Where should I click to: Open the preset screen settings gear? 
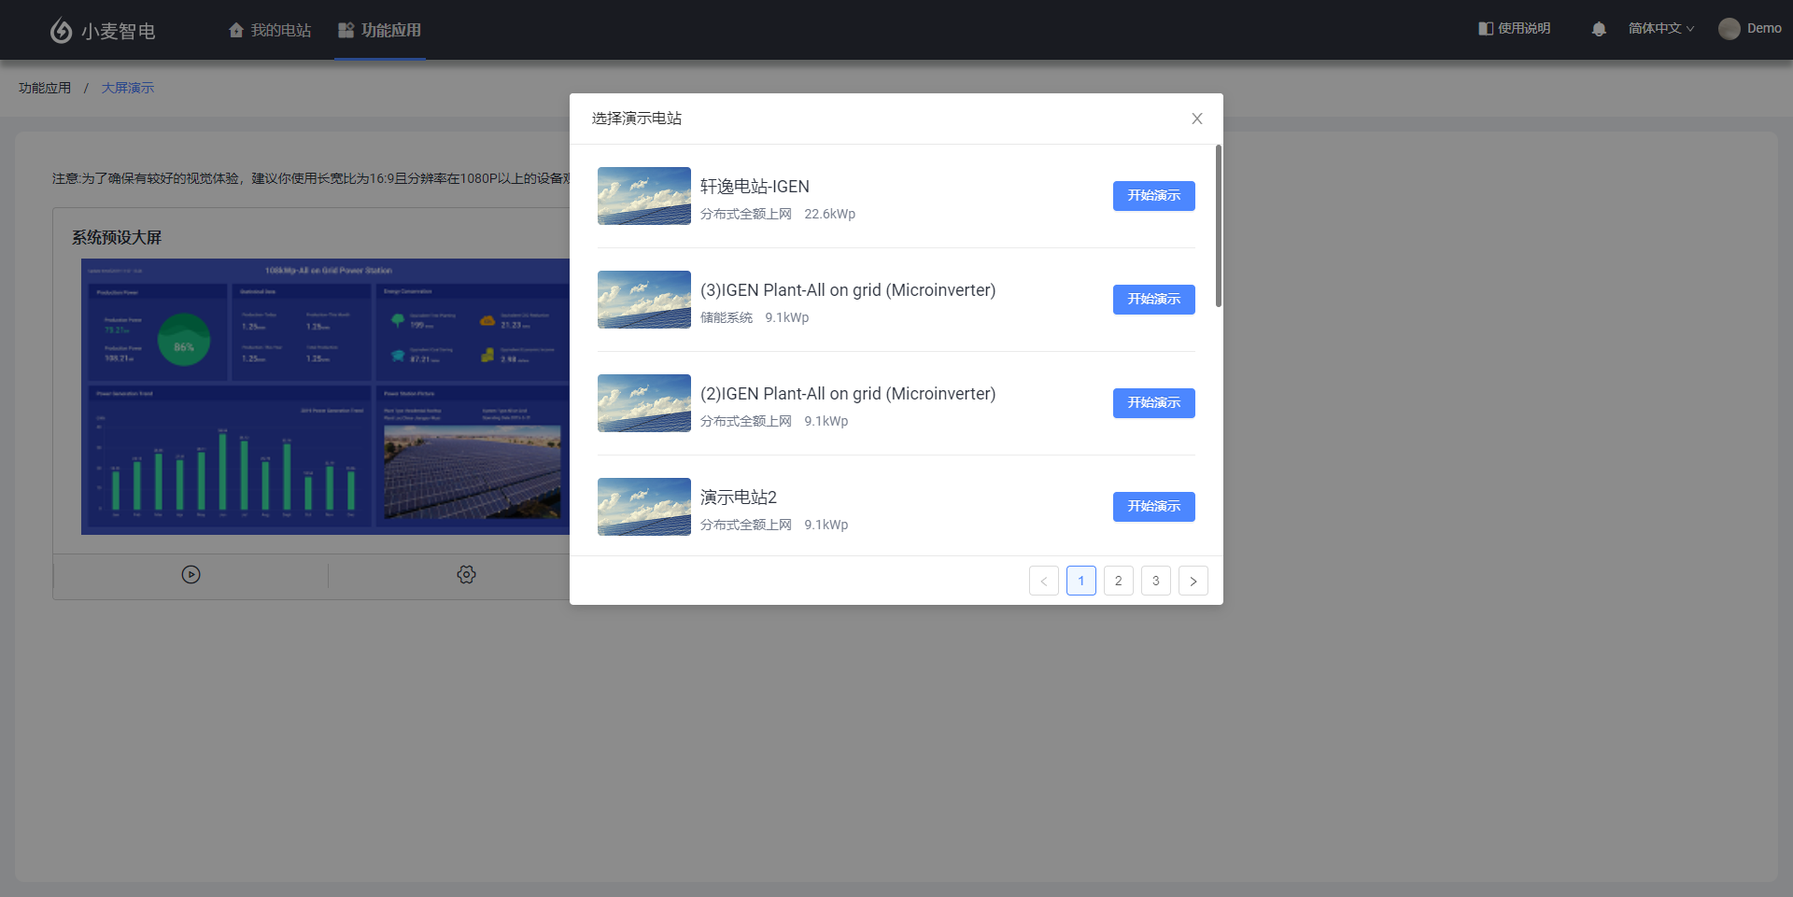(x=466, y=575)
